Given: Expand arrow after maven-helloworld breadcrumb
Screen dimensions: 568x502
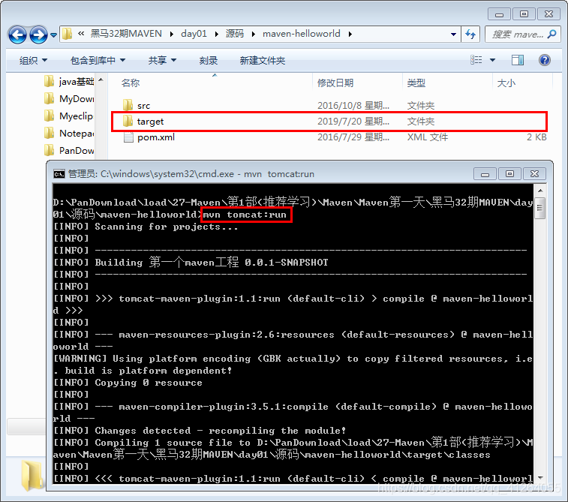Looking at the screenshot, I should (350, 34).
